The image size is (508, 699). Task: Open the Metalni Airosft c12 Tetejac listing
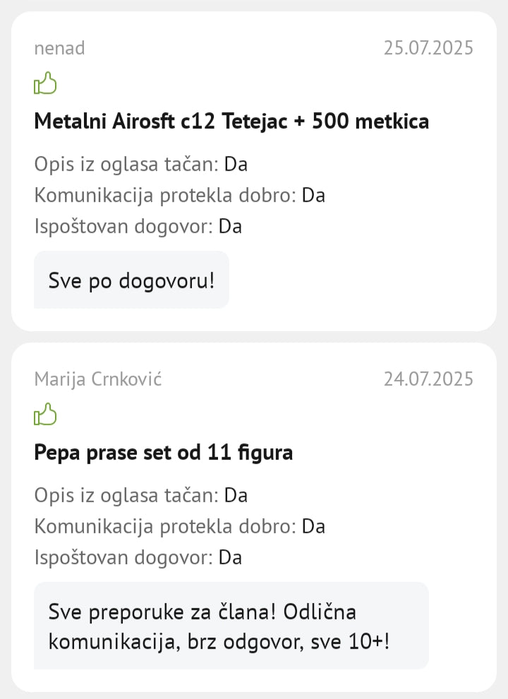pos(231,121)
